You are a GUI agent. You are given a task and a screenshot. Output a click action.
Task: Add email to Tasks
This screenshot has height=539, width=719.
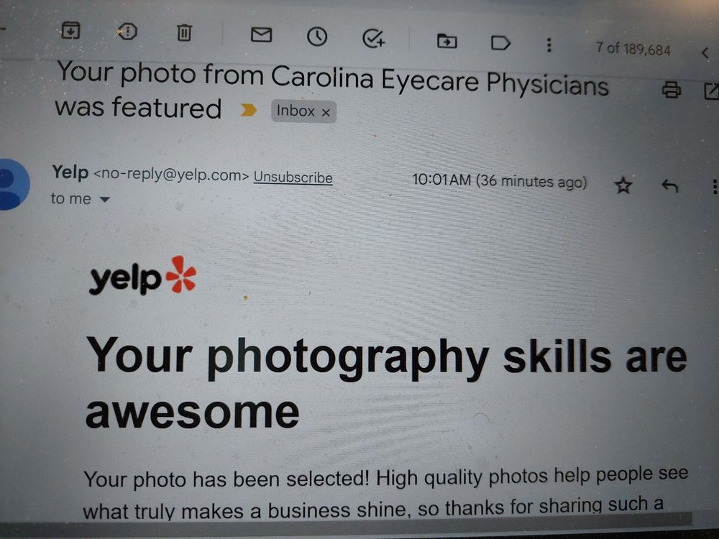(373, 39)
